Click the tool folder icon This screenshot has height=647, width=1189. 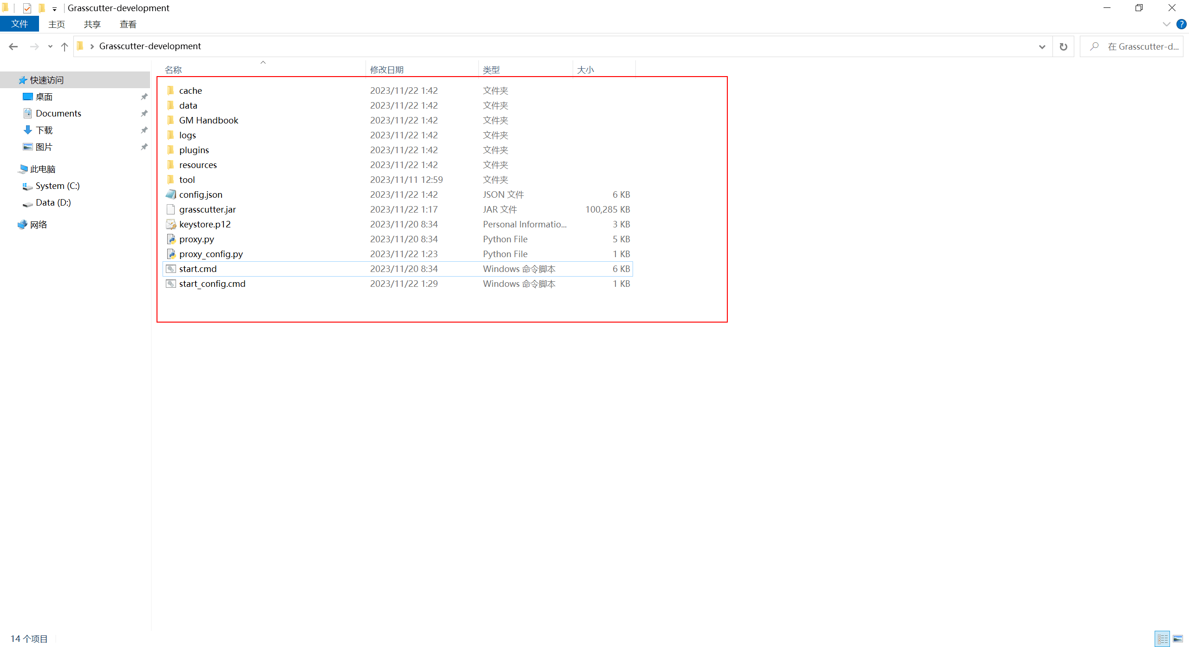pos(170,180)
